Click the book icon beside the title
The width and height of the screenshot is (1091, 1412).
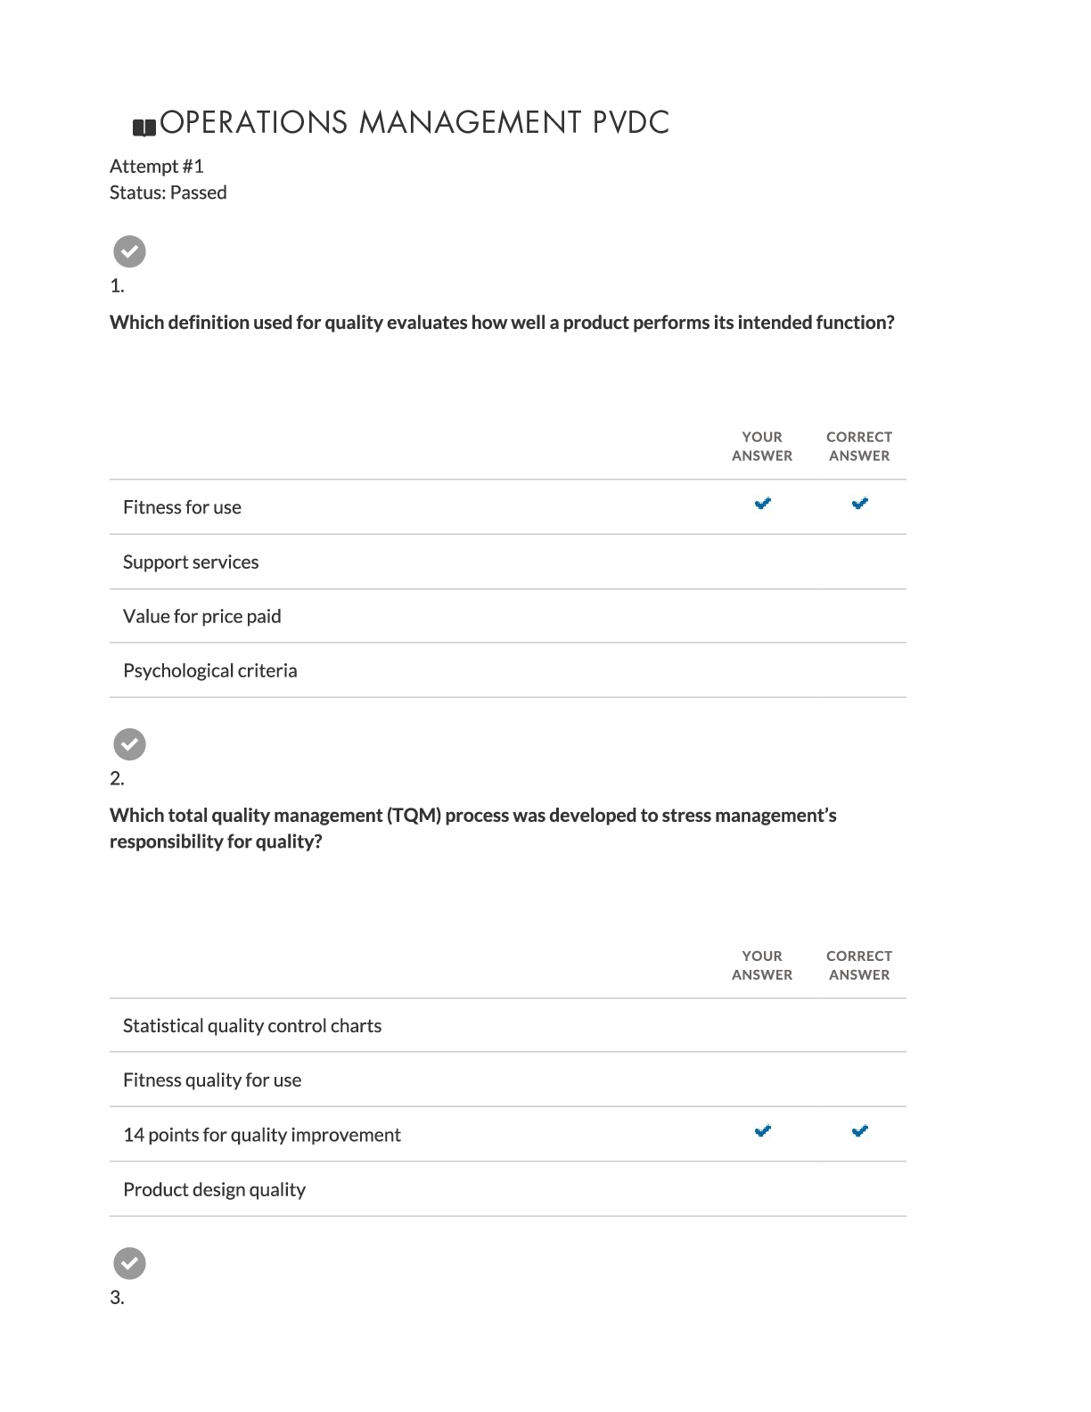(x=144, y=127)
